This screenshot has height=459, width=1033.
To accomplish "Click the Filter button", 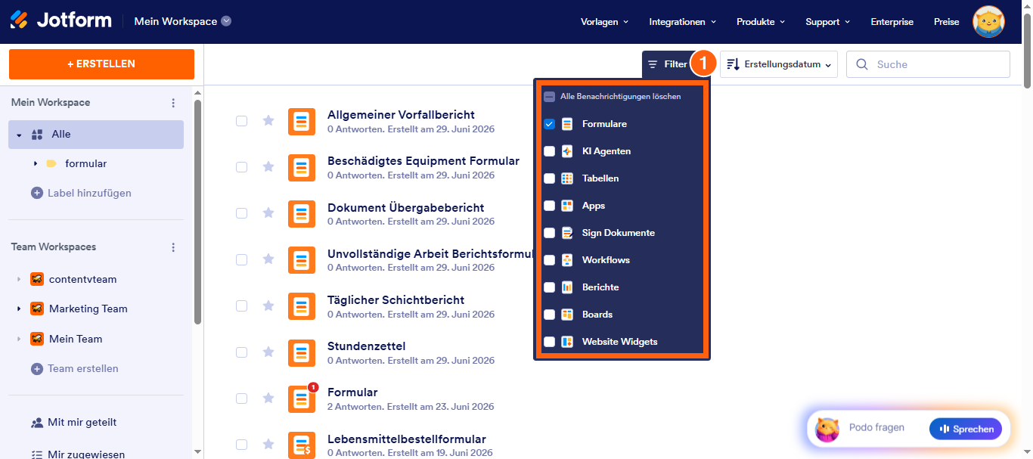I will pos(668,64).
